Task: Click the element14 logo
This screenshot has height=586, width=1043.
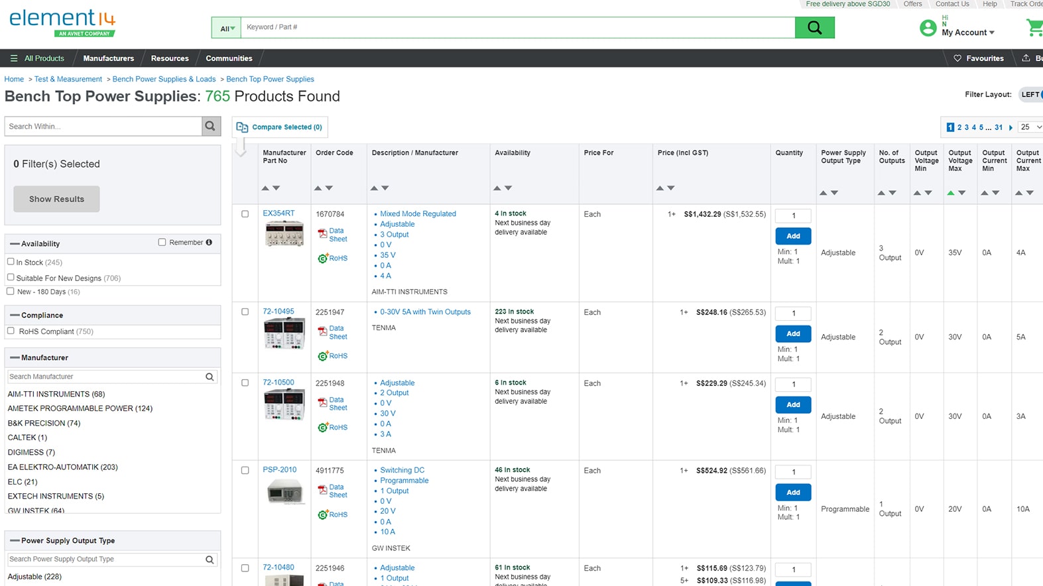Action: coord(62,23)
